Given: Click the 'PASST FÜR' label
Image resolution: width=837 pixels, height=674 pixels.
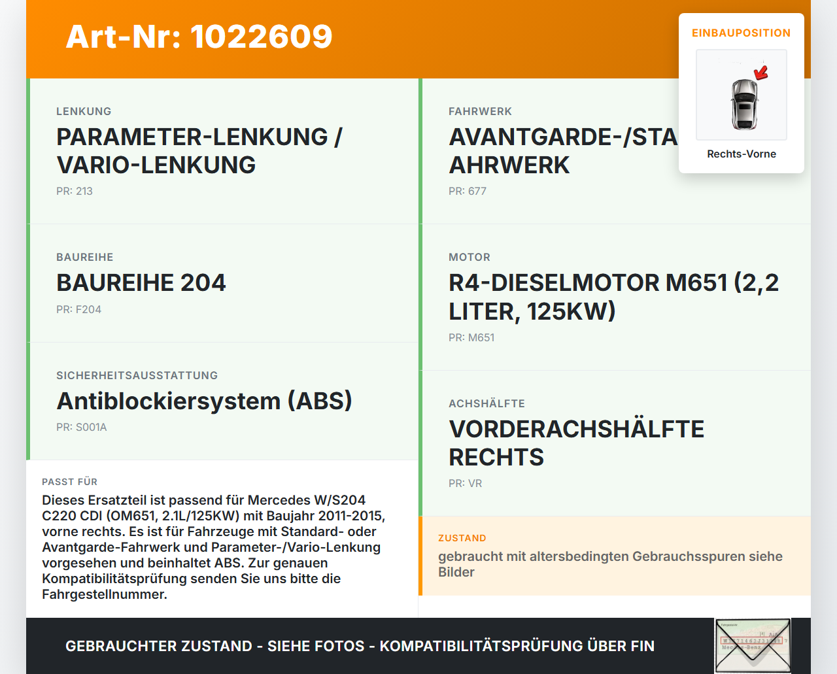Looking at the screenshot, I should (70, 482).
